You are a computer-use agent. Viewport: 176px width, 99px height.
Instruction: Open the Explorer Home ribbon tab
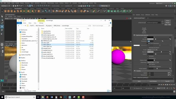[x=24, y=23]
